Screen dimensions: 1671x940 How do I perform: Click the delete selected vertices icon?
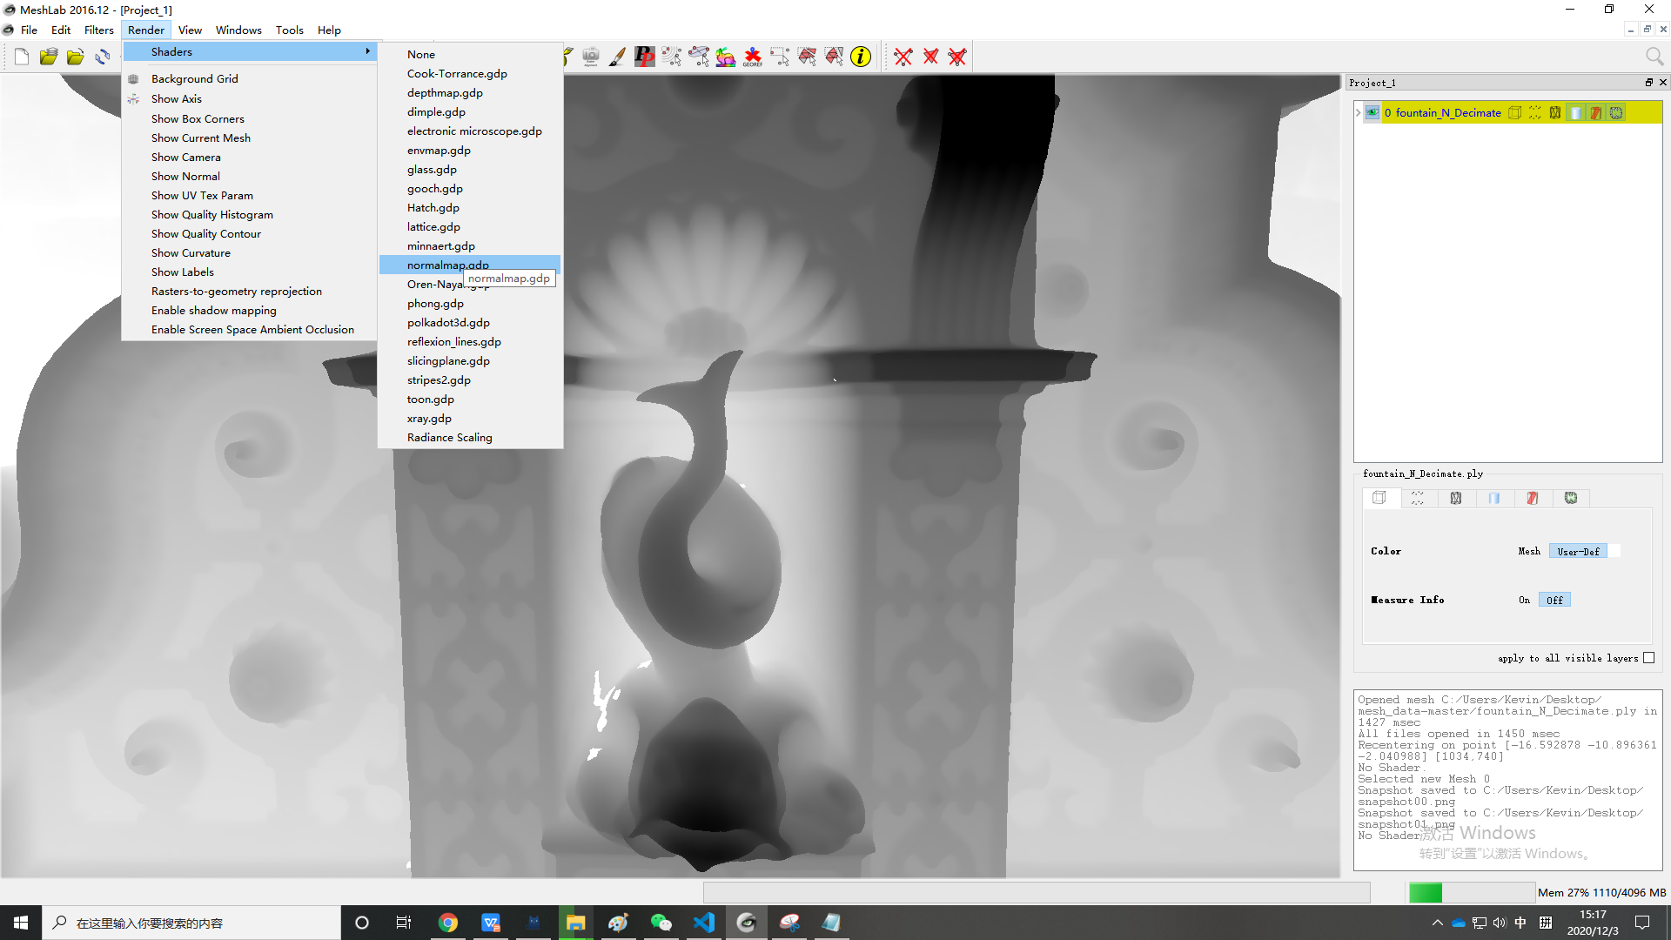pos(903,57)
